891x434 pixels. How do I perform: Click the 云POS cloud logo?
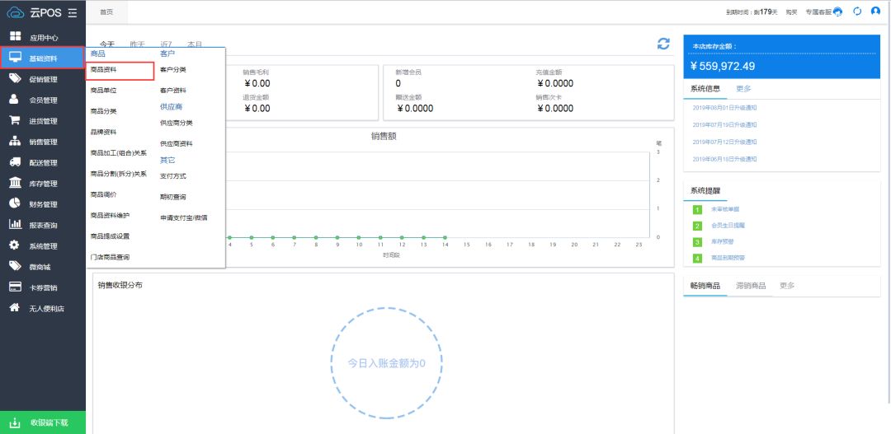coord(16,13)
